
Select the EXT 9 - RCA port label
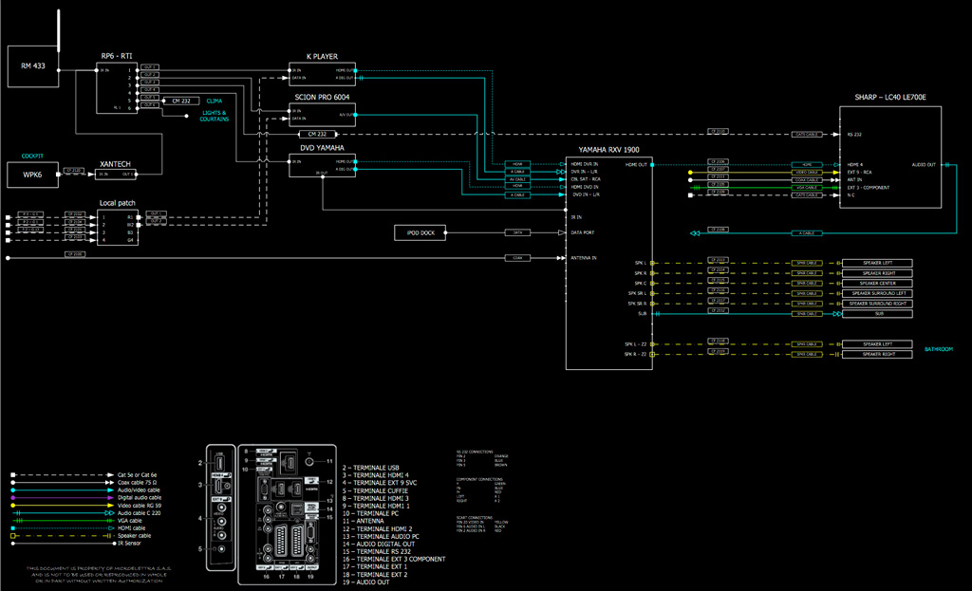tap(859, 173)
